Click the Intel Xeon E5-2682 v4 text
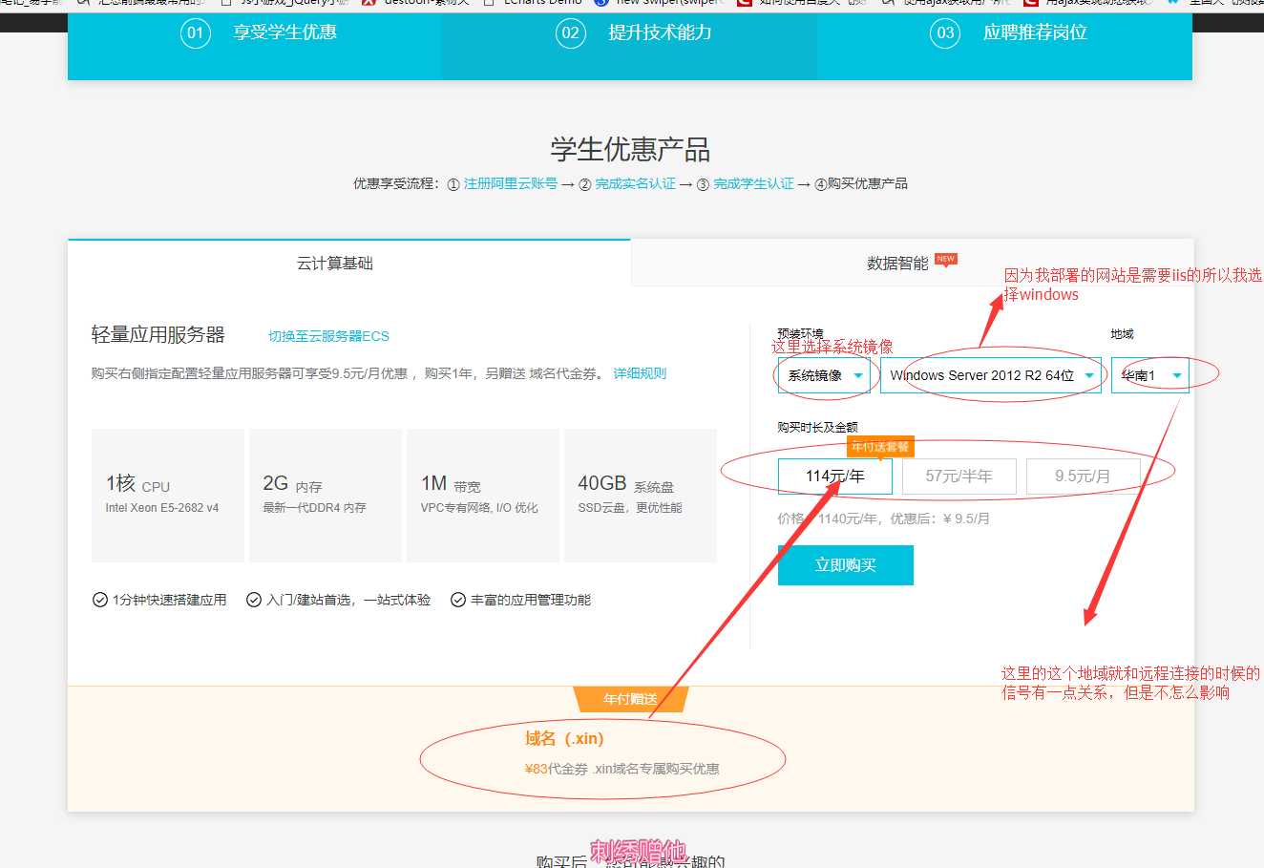Image resolution: width=1264 pixels, height=868 pixels. (x=162, y=508)
